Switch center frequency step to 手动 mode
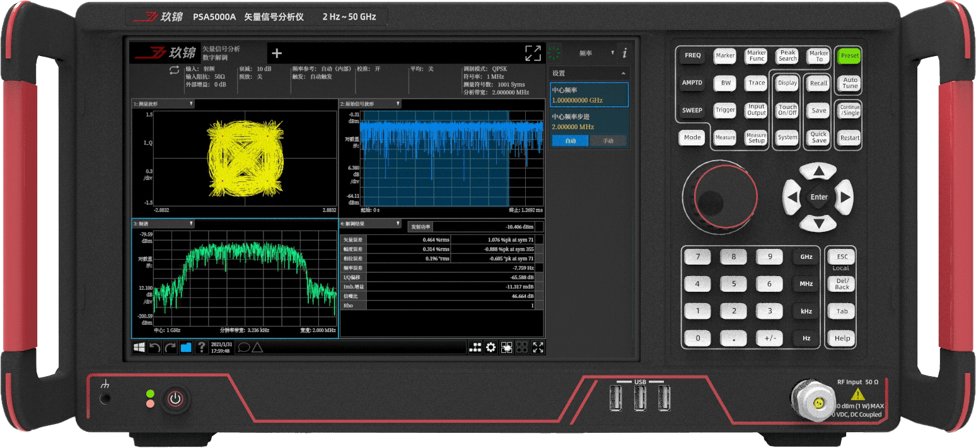 point(608,140)
